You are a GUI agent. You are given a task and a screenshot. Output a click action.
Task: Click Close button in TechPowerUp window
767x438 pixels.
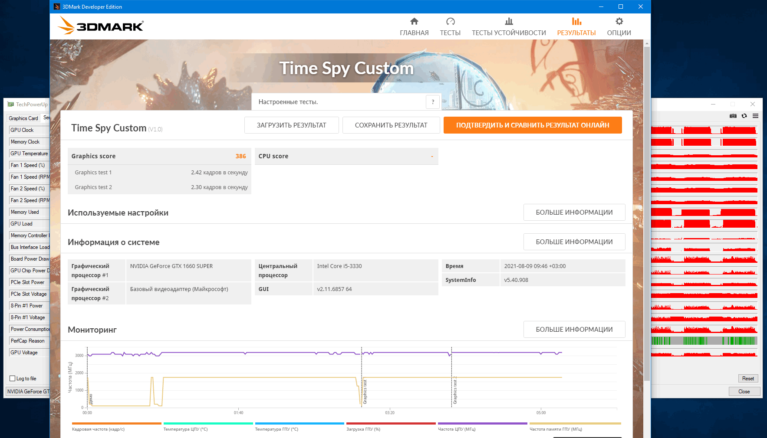[x=744, y=392]
